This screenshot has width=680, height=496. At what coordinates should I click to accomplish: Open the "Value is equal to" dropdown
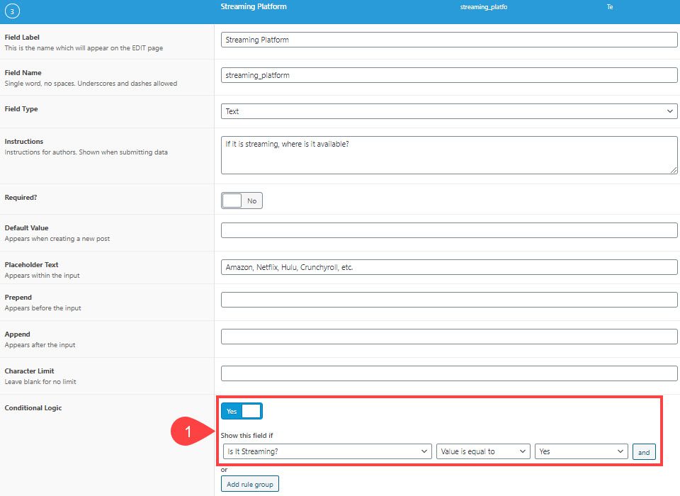pos(483,451)
